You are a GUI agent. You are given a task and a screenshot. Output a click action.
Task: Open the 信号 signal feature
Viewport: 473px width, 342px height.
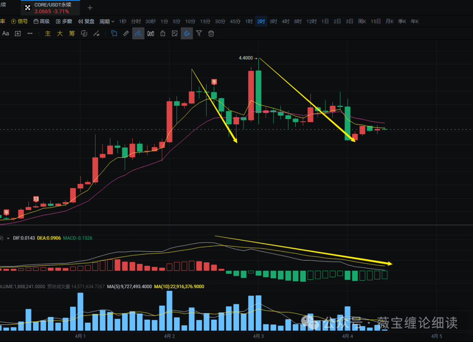click(19, 21)
